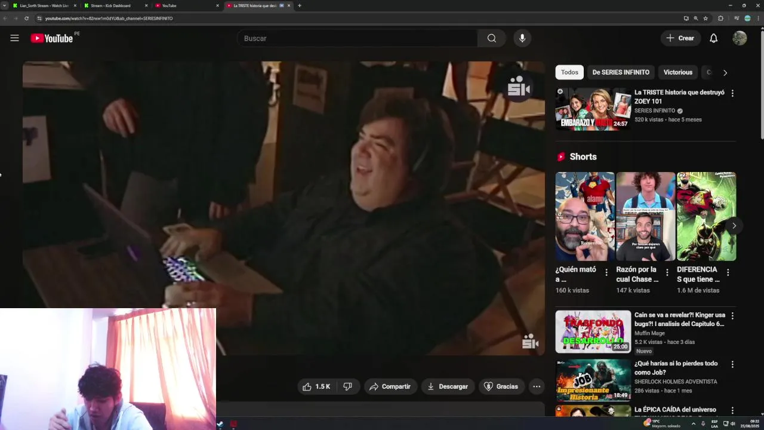
Task: Download the video with Descargar
Action: [448, 386]
